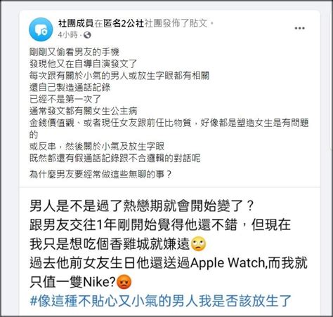Open the anonymous member avatar icon
The image size is (333, 317).
41,29
